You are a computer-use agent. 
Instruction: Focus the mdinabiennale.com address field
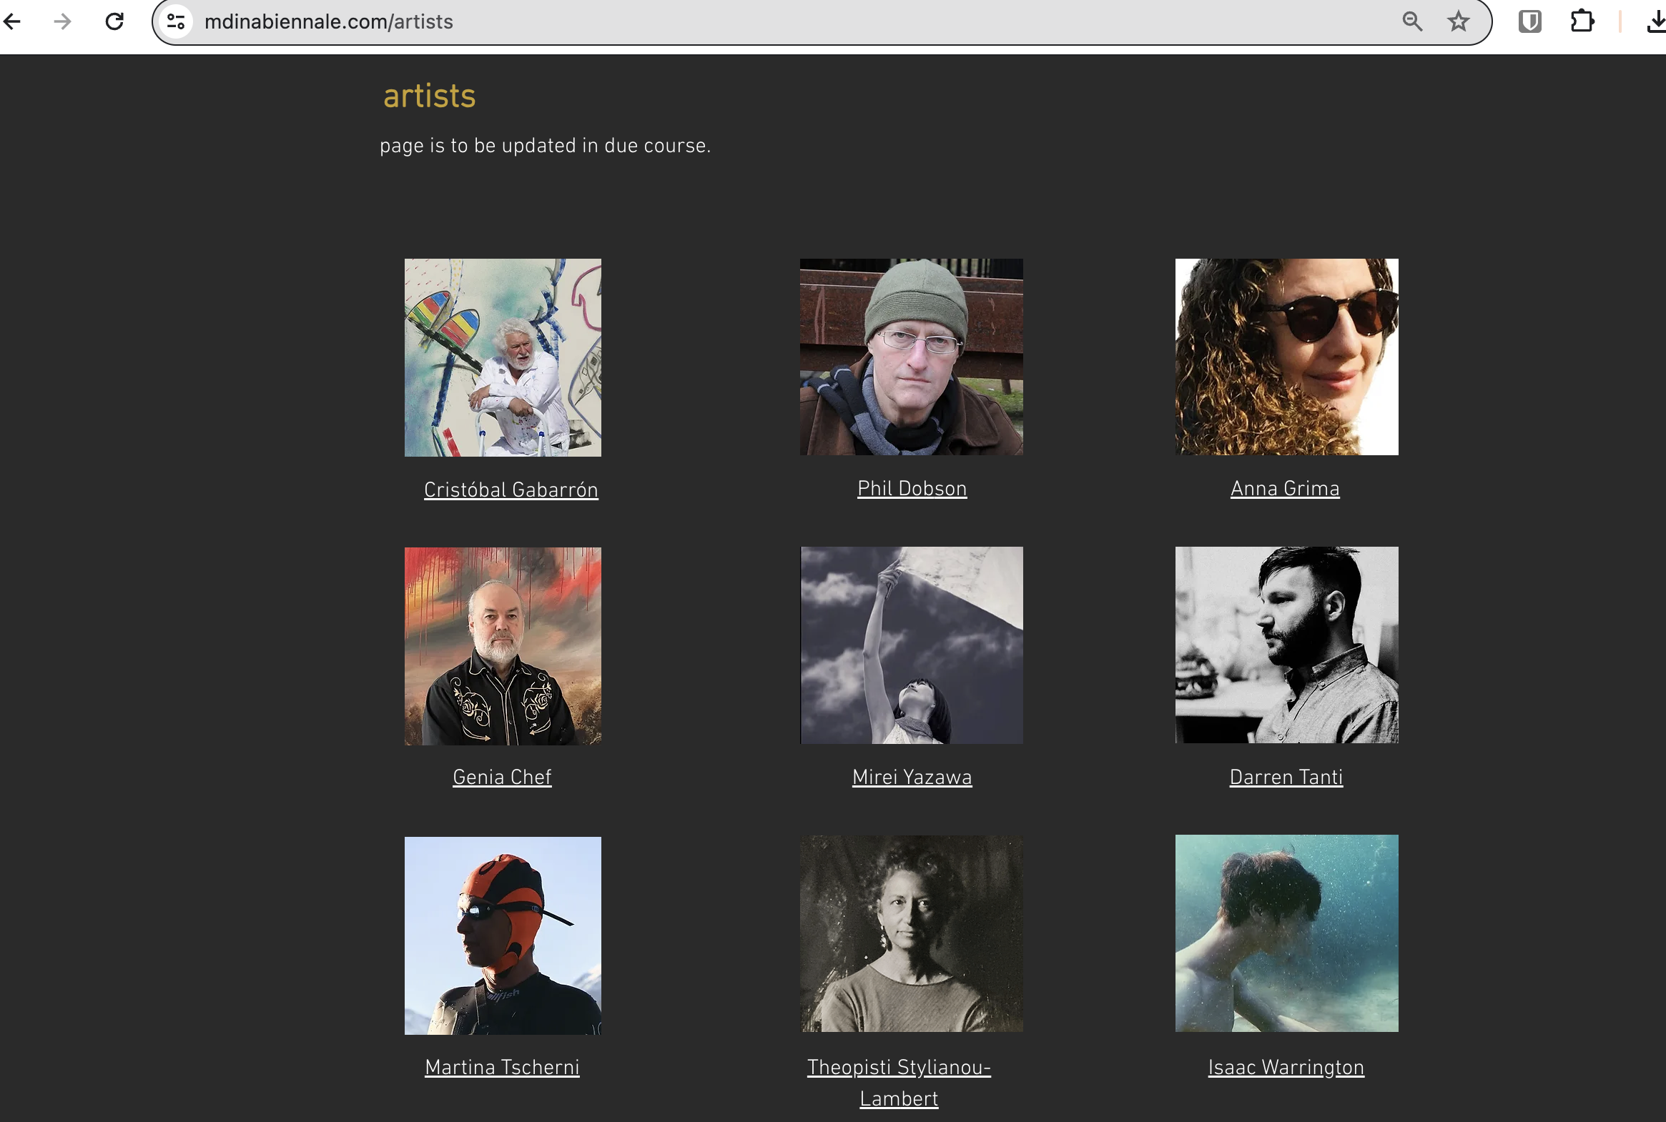(x=787, y=21)
